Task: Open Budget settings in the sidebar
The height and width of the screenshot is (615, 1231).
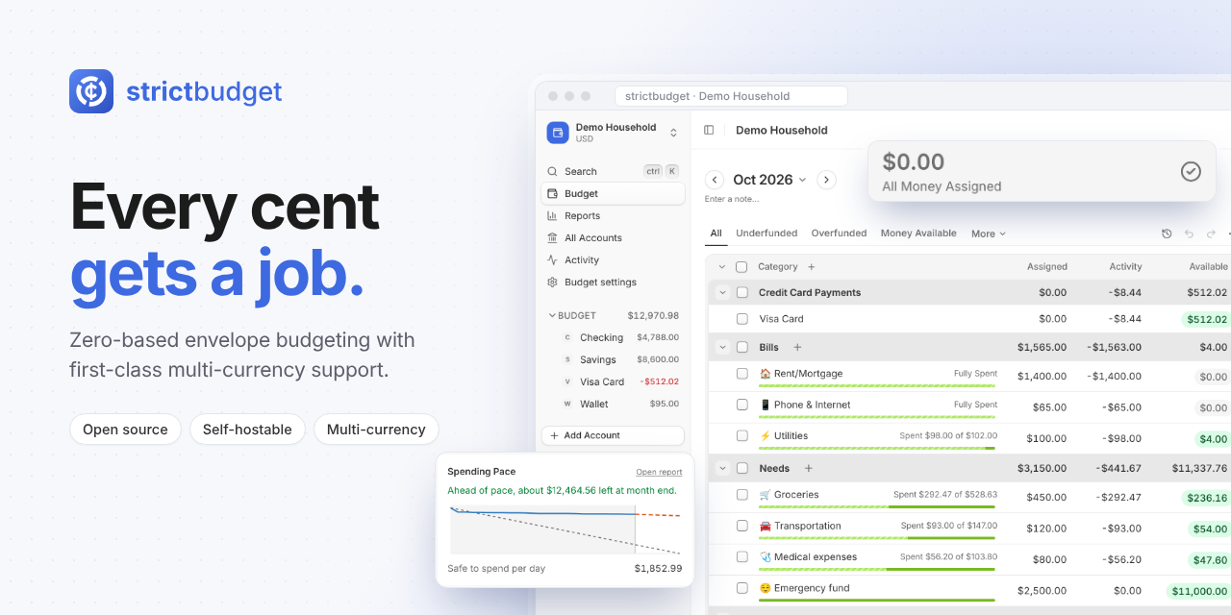Action: [x=613, y=282]
